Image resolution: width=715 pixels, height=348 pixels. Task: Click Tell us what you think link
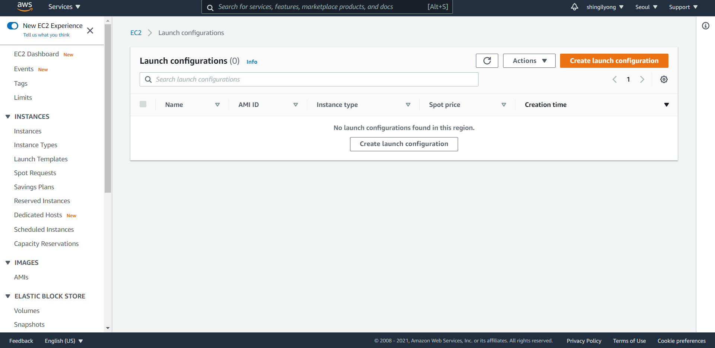coord(47,35)
